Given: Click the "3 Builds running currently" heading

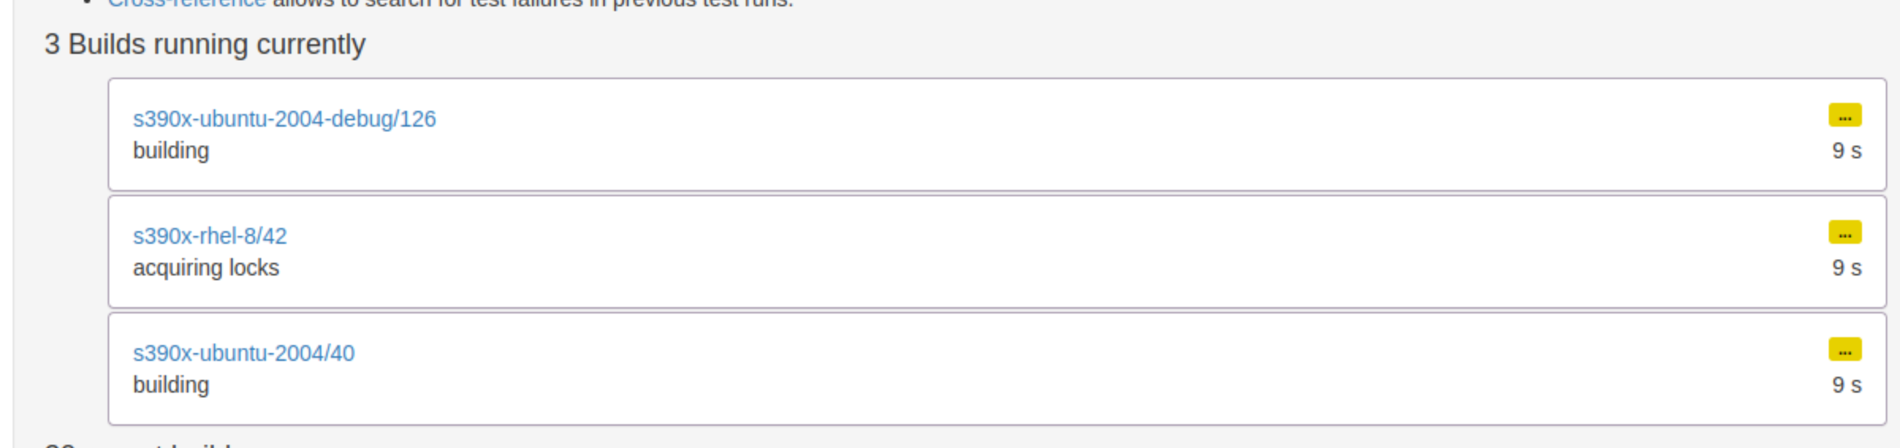Looking at the screenshot, I should 205,45.
